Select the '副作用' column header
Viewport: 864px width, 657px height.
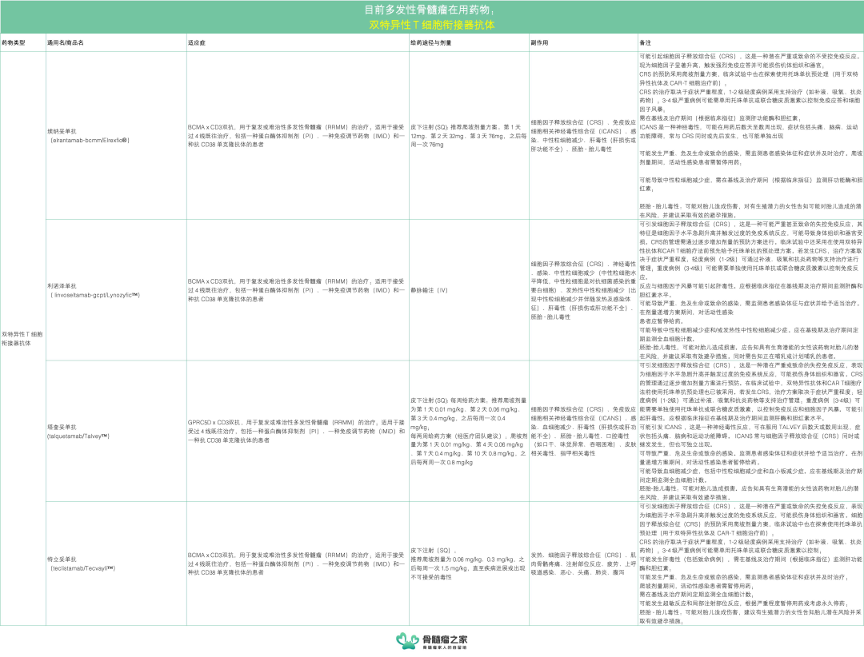click(x=583, y=42)
